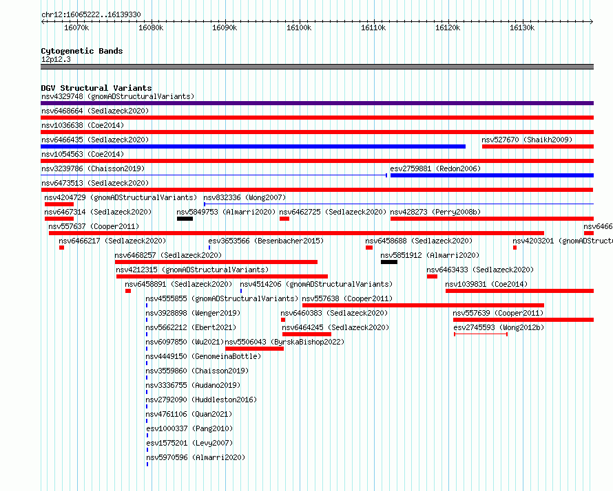Select the thick blue esv2759881 bar
Image resolution: width=613 pixels, height=491 pixels.
click(492, 175)
